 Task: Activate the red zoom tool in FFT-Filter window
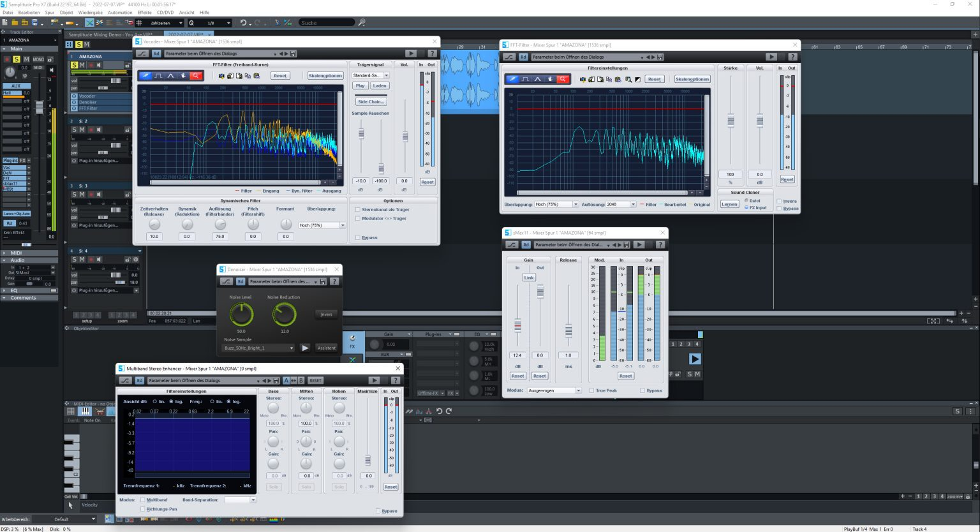click(563, 79)
